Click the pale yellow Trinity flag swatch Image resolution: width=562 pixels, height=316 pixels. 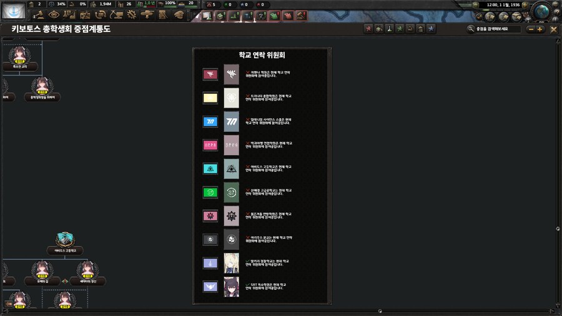click(210, 97)
